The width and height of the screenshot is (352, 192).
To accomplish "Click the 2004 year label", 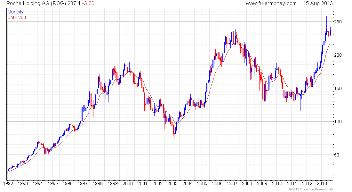I will tap(188, 183).
